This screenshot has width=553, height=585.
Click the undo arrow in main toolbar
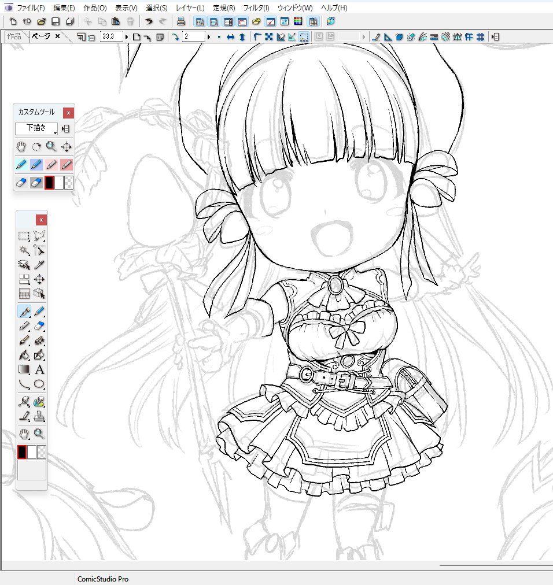tap(149, 21)
